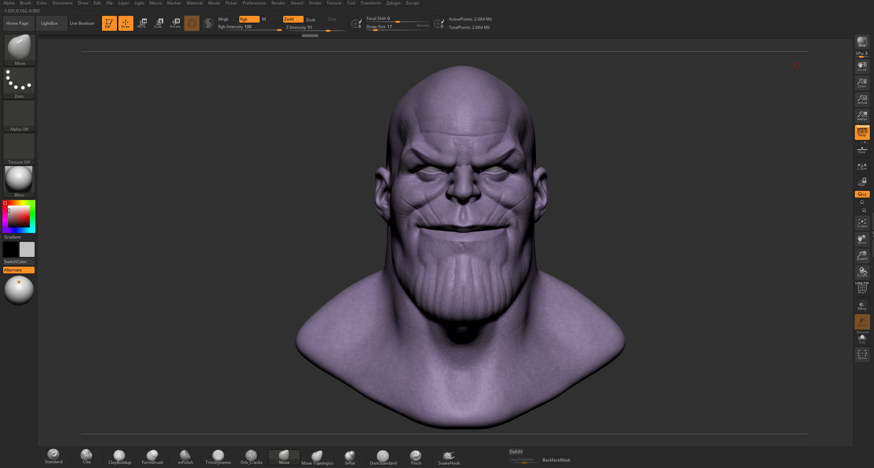Click the black secondary color swatch
Screen dimensions: 874x468
coord(11,249)
